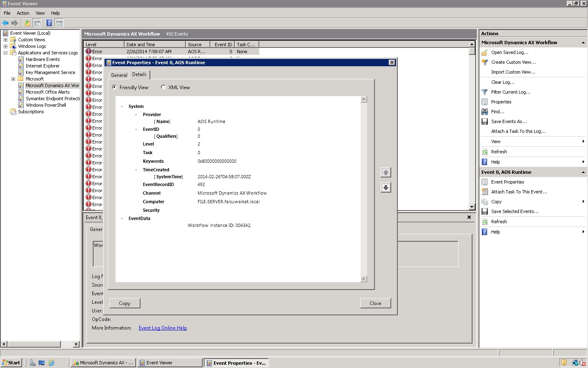Expand the Windows Logs tree node

5,46
